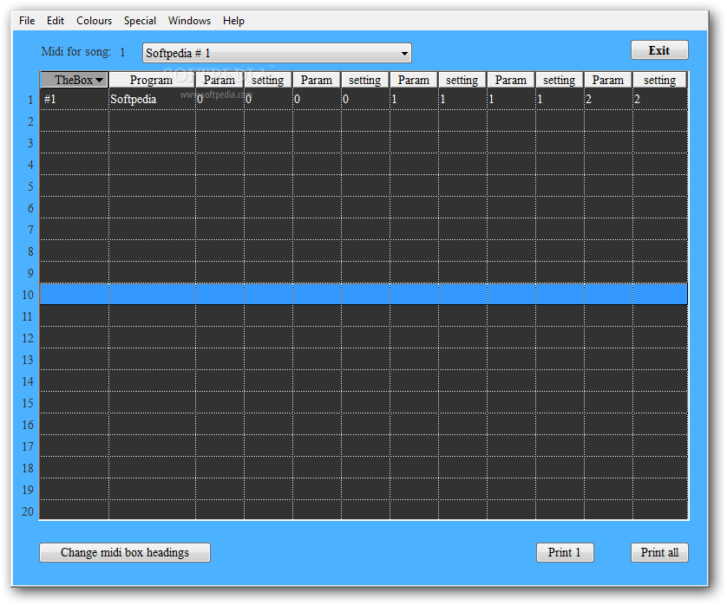The image size is (727, 605).
Task: Click row number 13 label
Action: (x=28, y=360)
